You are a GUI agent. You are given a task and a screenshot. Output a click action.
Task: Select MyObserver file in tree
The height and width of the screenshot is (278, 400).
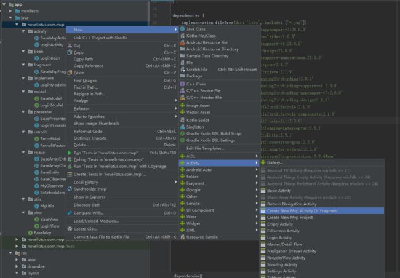(52, 186)
